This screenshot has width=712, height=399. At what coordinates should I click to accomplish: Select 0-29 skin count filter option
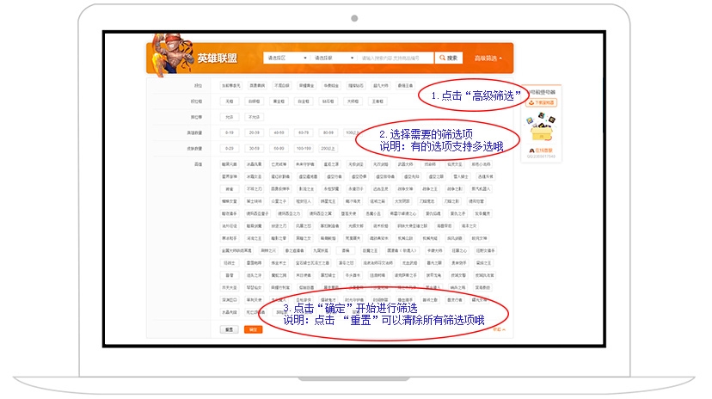click(x=230, y=148)
